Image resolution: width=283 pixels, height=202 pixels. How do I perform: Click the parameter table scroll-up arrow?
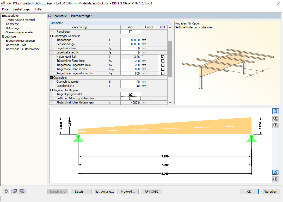coord(170,27)
